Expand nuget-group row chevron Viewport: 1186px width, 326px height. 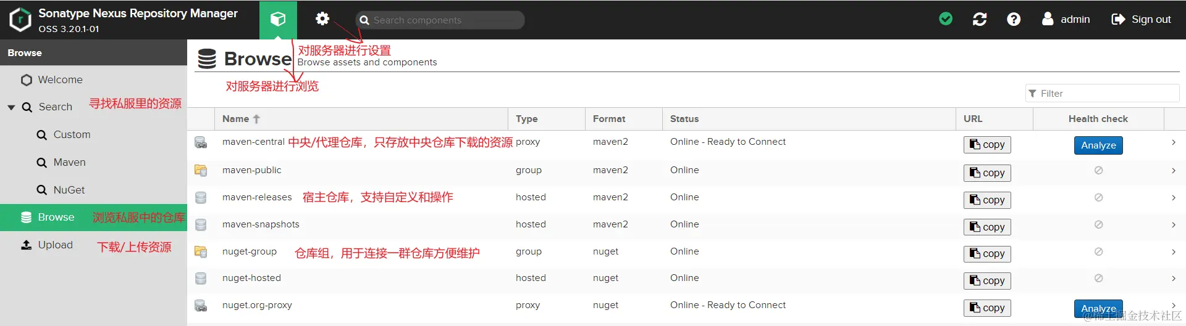(x=1174, y=252)
